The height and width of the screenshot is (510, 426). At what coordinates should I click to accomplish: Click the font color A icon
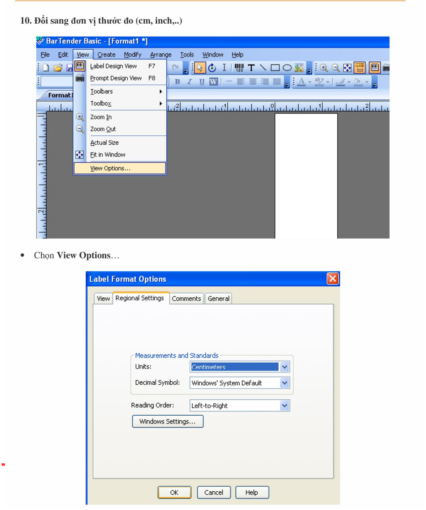pyautogui.click(x=301, y=82)
